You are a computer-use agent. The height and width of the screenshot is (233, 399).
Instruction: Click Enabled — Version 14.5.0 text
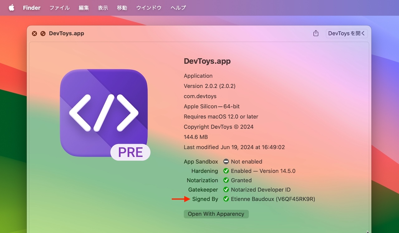(263, 171)
